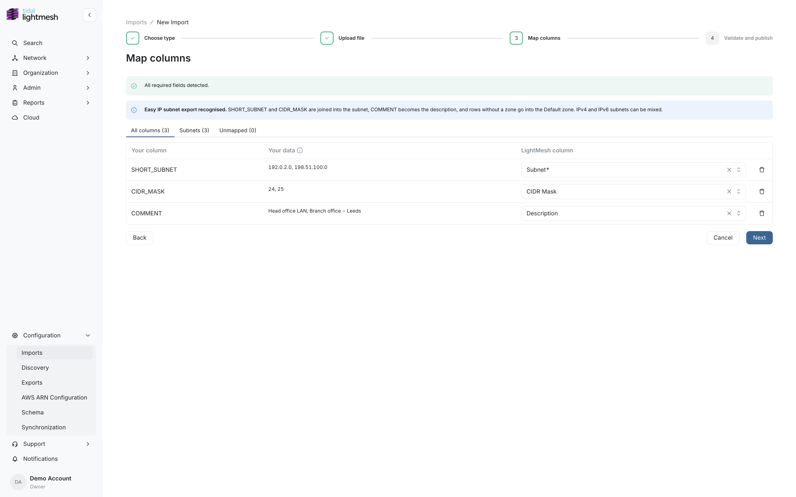796x497 pixels.
Task: Click the info icon next to Your data
Action: 300,150
